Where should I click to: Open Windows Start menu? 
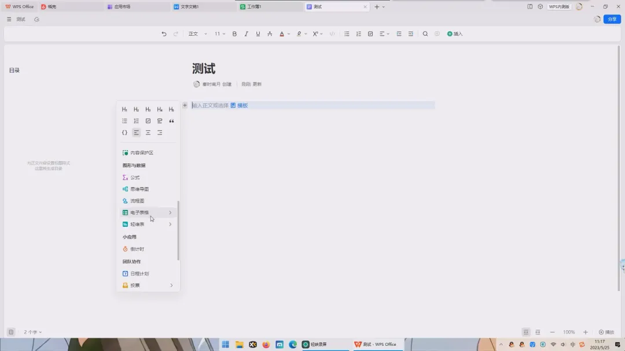point(226,344)
